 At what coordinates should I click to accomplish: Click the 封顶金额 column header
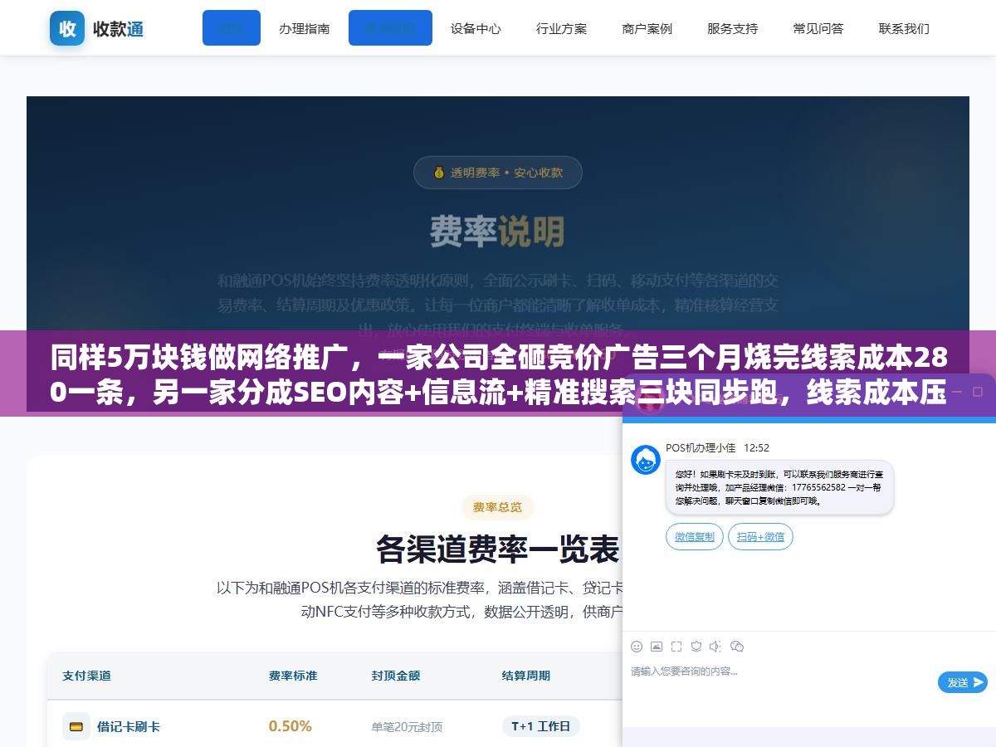tap(396, 676)
